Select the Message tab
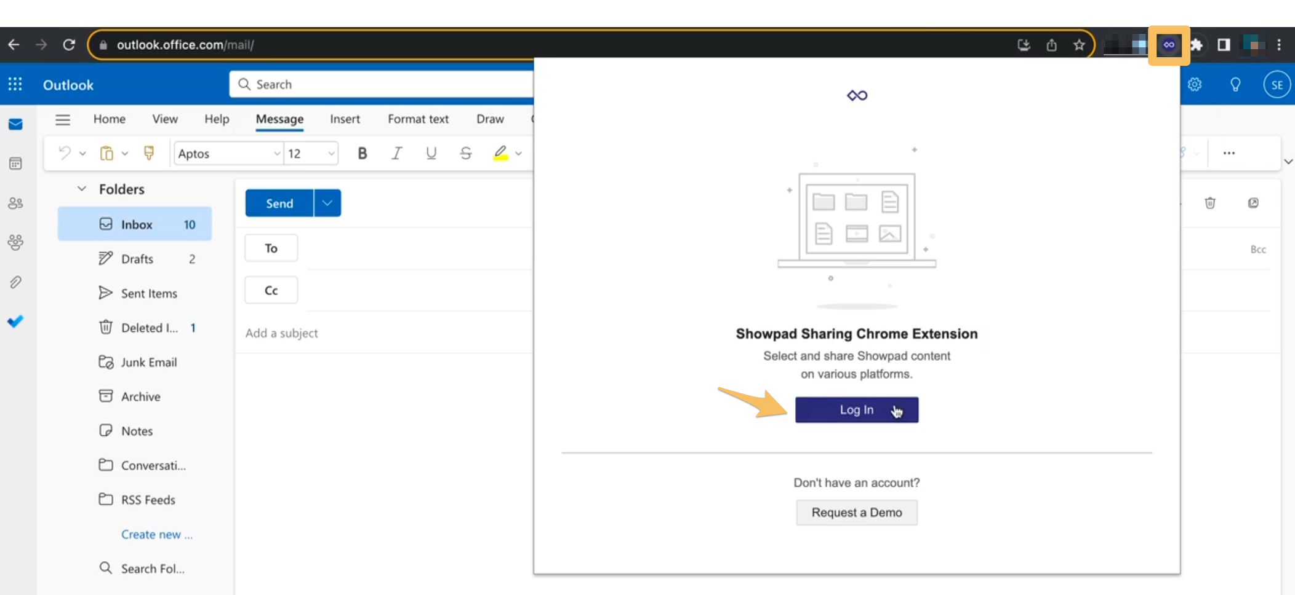Screen dimensions: 1295x595 click(279, 119)
